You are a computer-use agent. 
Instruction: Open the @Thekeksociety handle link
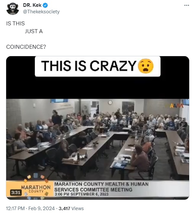point(41,12)
